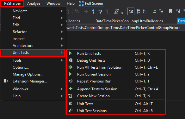Screen dimensions: 185x119
Task: Open the Help menu in menu bar
Action: tap(71, 3)
